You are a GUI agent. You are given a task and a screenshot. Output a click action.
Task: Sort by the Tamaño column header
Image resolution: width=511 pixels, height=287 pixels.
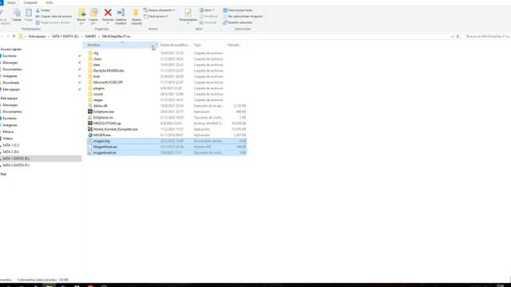coord(236,45)
